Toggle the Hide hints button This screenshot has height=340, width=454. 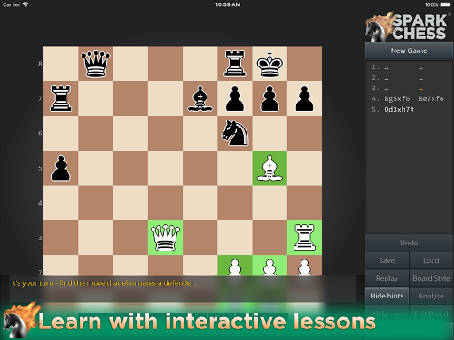[387, 296]
